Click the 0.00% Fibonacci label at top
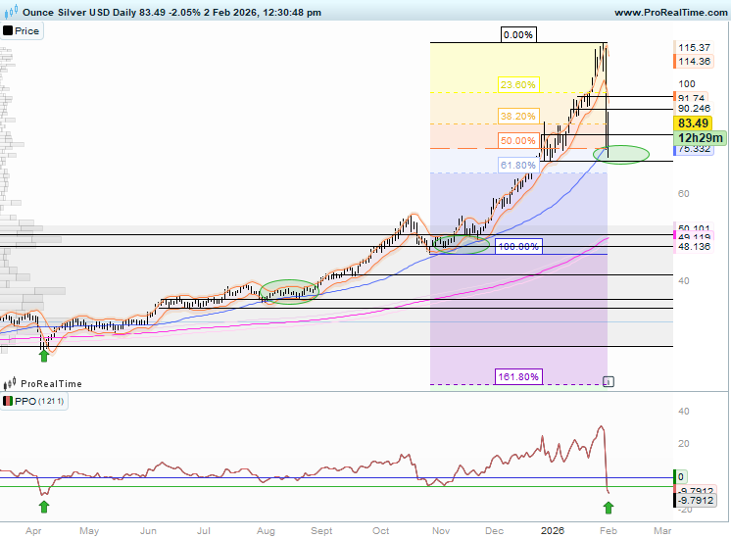Viewport: 731px width, 539px height. [x=517, y=35]
